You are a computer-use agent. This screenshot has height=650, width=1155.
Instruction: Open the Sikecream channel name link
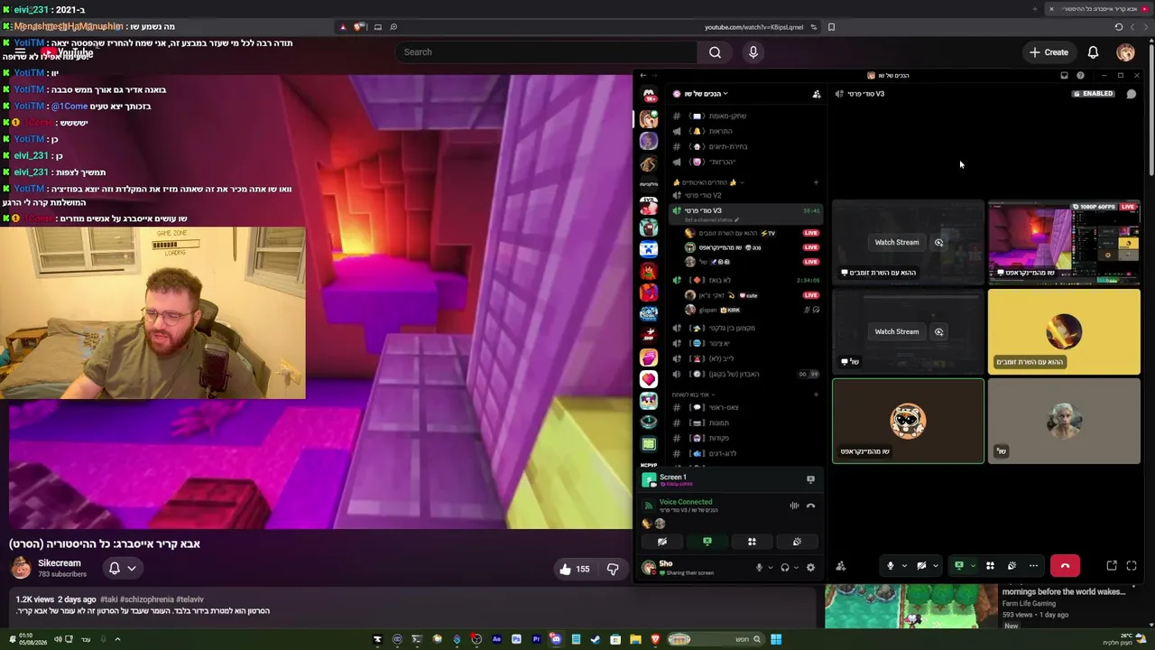(60, 563)
